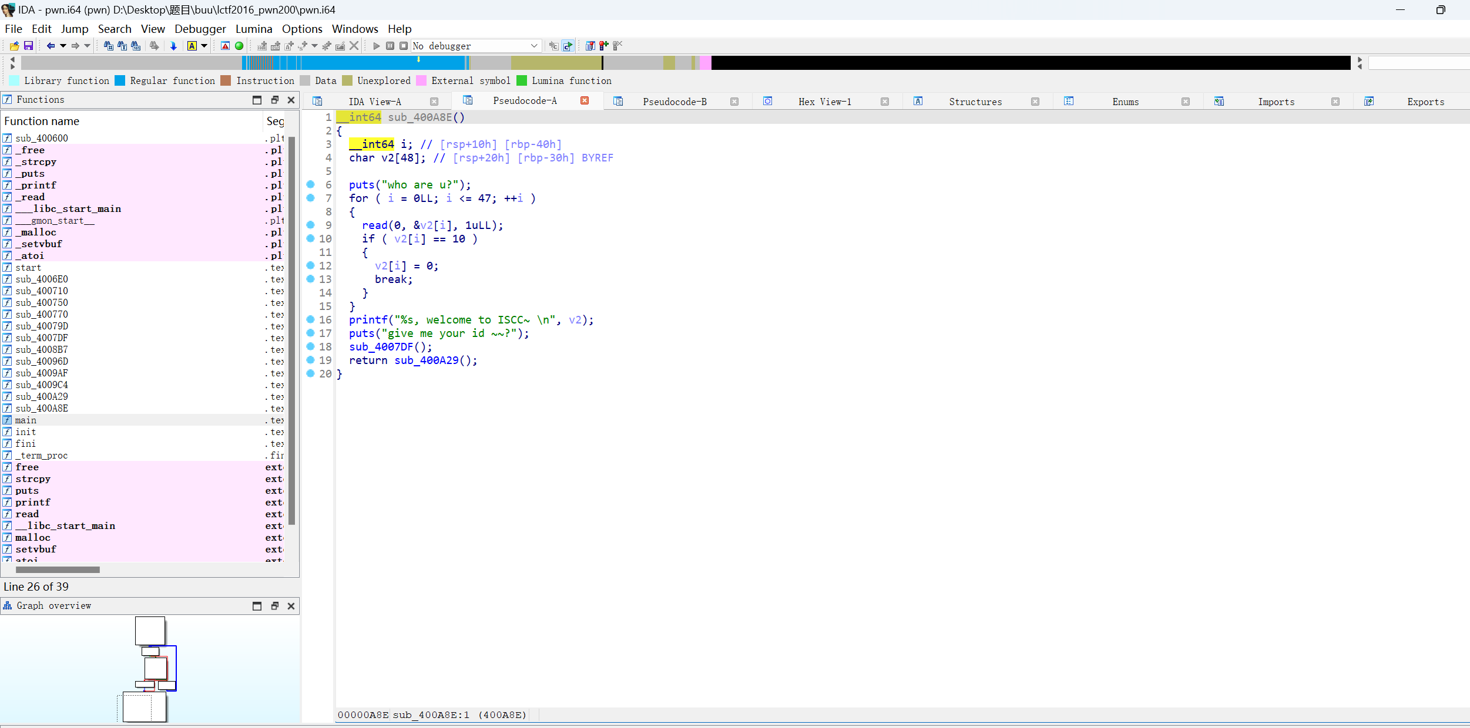Click the make data toolbar icon
The height and width of the screenshot is (728, 1470).
[276, 46]
